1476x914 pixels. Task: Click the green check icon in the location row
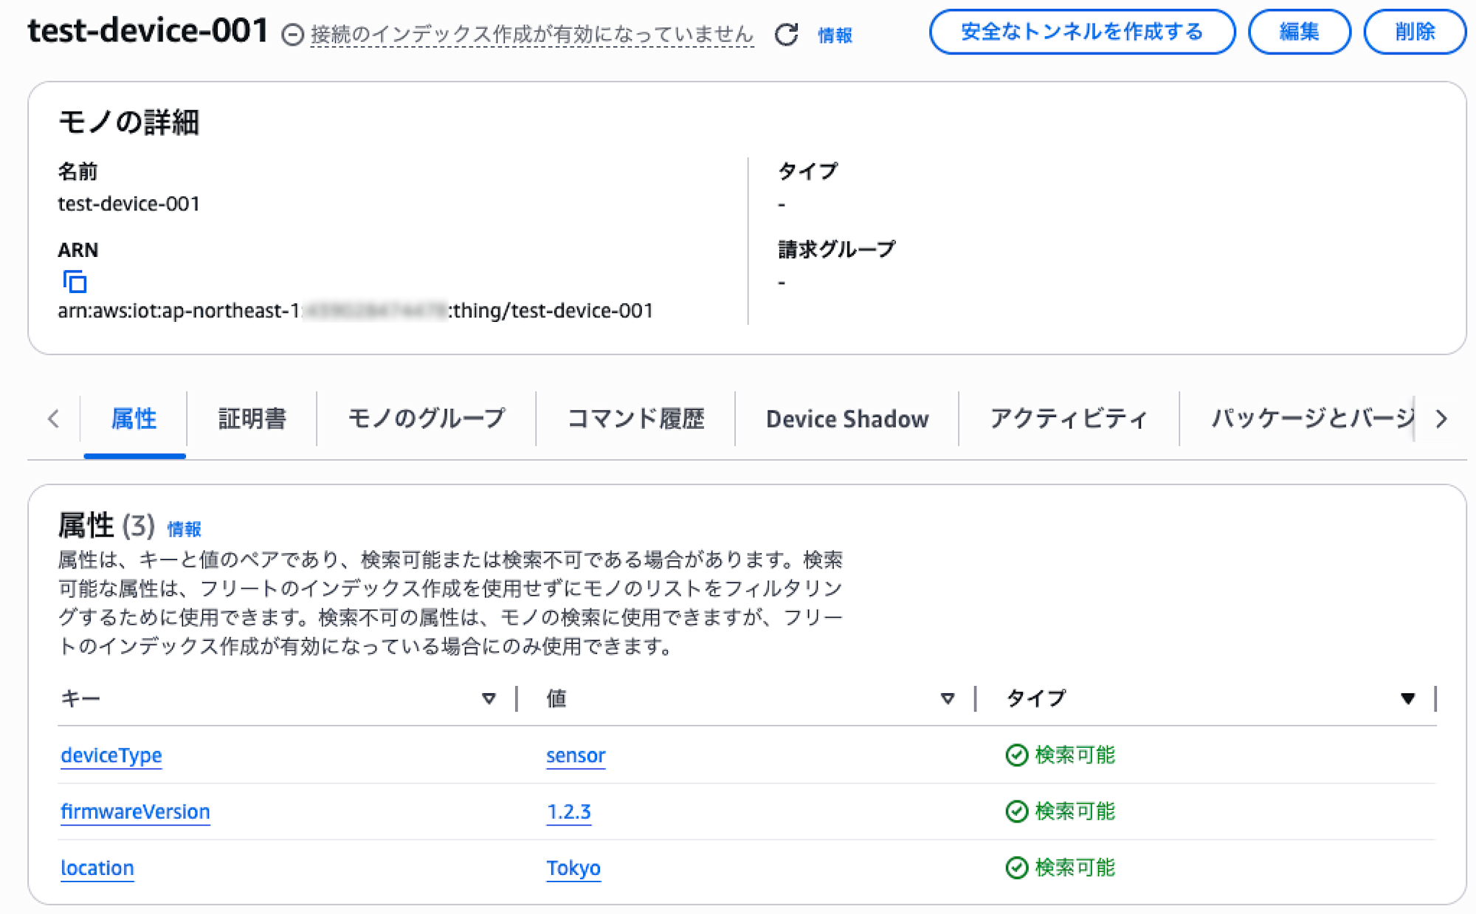click(1016, 867)
